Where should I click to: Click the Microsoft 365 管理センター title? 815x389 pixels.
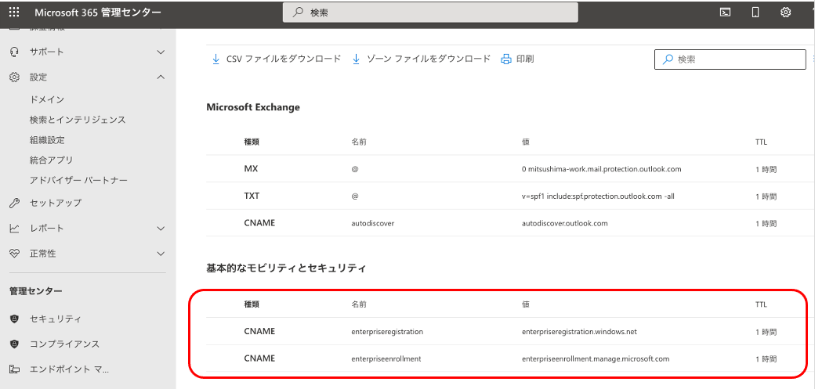click(98, 13)
